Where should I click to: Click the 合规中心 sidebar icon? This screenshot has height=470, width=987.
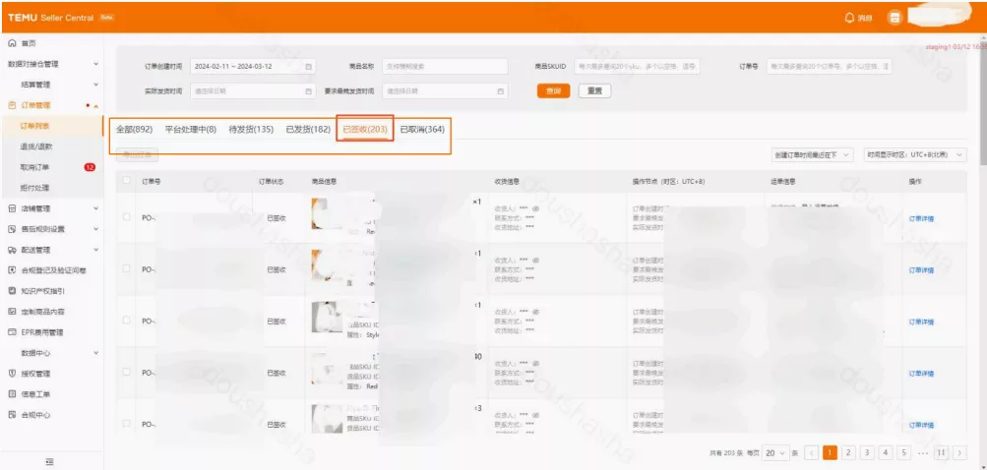tap(12, 415)
